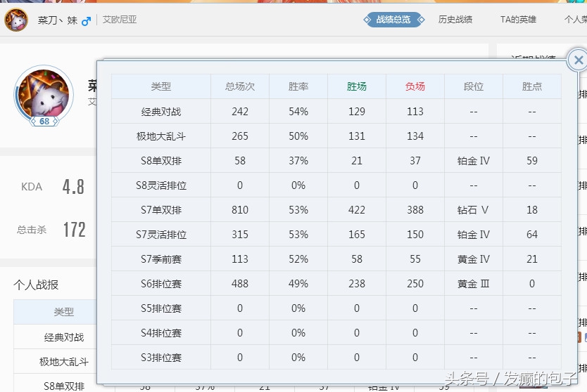587x392 pixels.
Task: Click the 钻石 V rank cell
Action: pos(474,209)
